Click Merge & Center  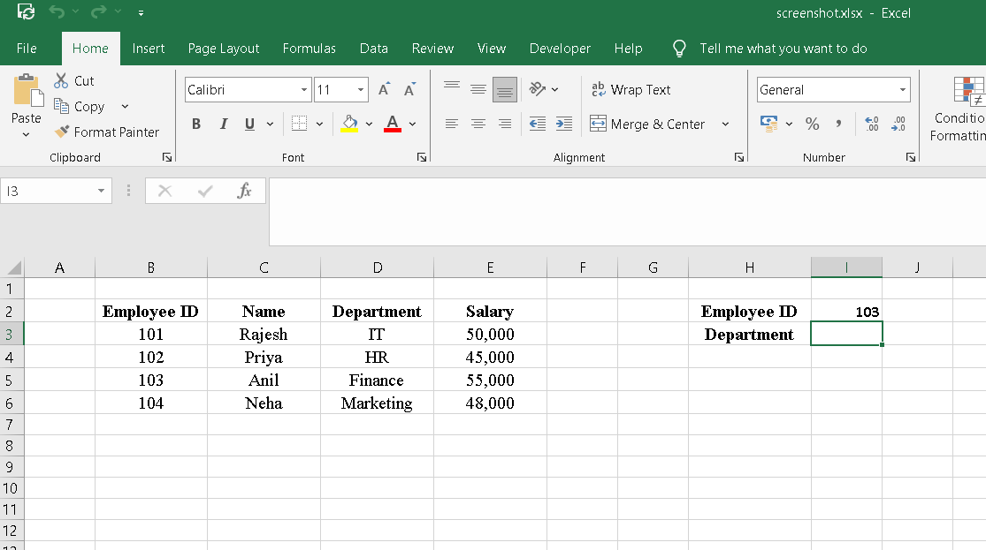pos(654,124)
